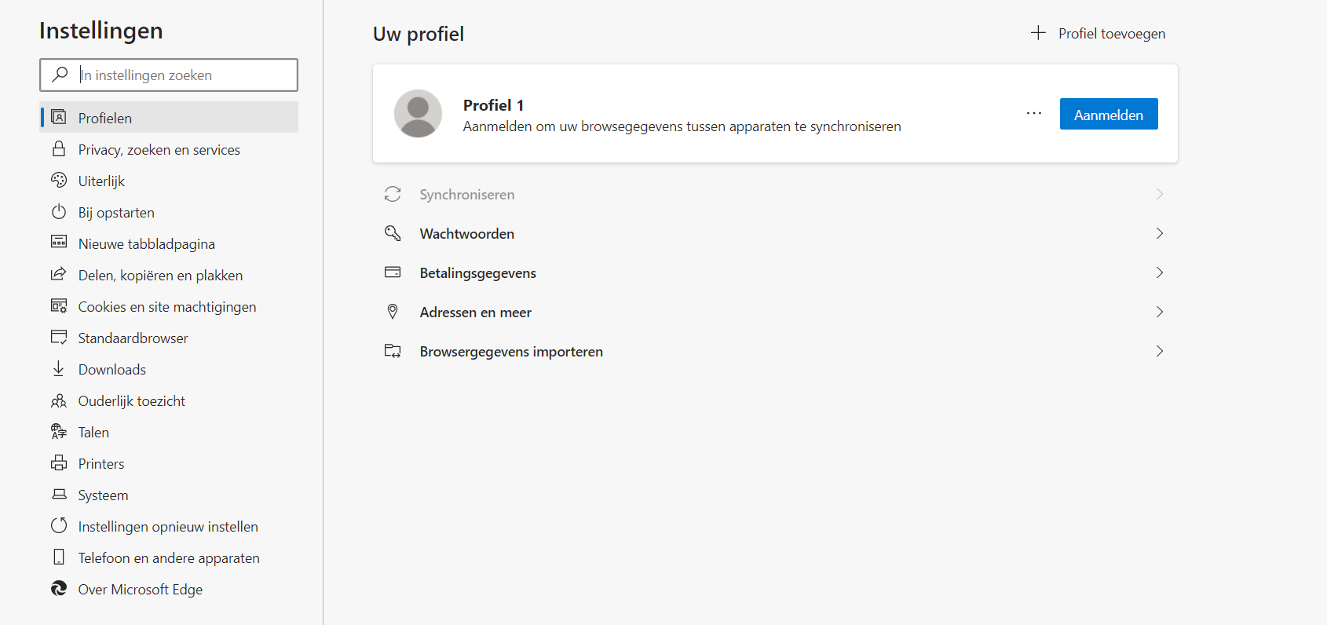Expand the Adressen en meer chevron
This screenshot has height=625, width=1327.
pyautogui.click(x=1159, y=312)
